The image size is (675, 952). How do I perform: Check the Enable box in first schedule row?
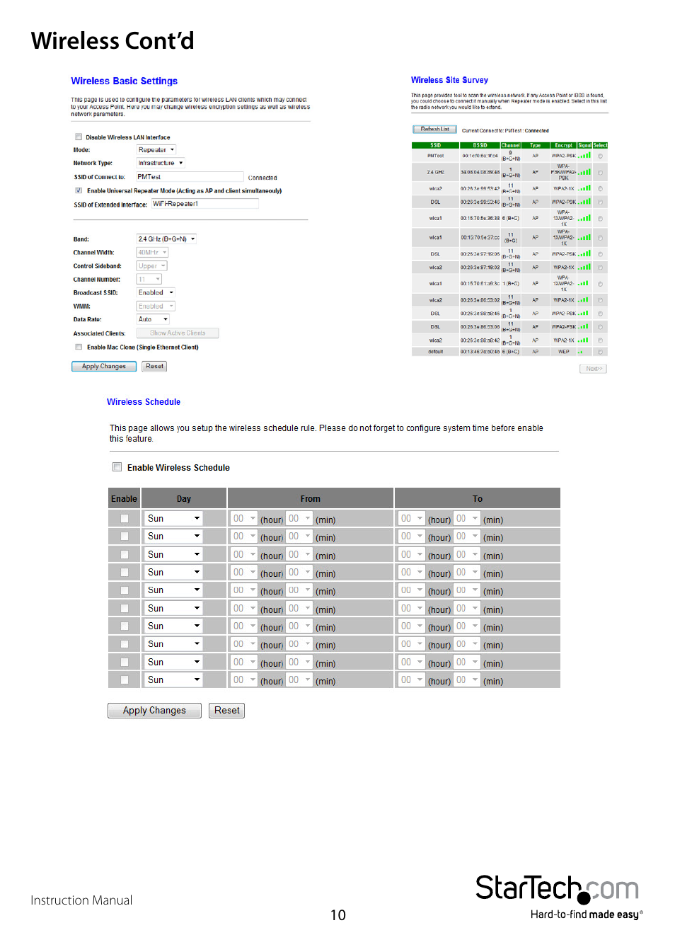tap(125, 519)
